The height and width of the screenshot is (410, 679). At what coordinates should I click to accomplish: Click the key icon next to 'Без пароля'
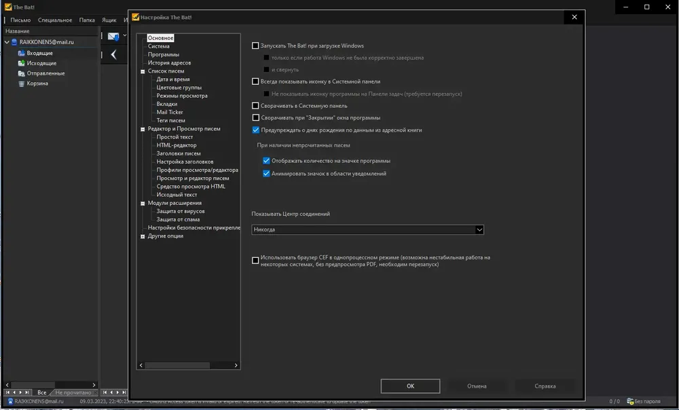pos(630,401)
